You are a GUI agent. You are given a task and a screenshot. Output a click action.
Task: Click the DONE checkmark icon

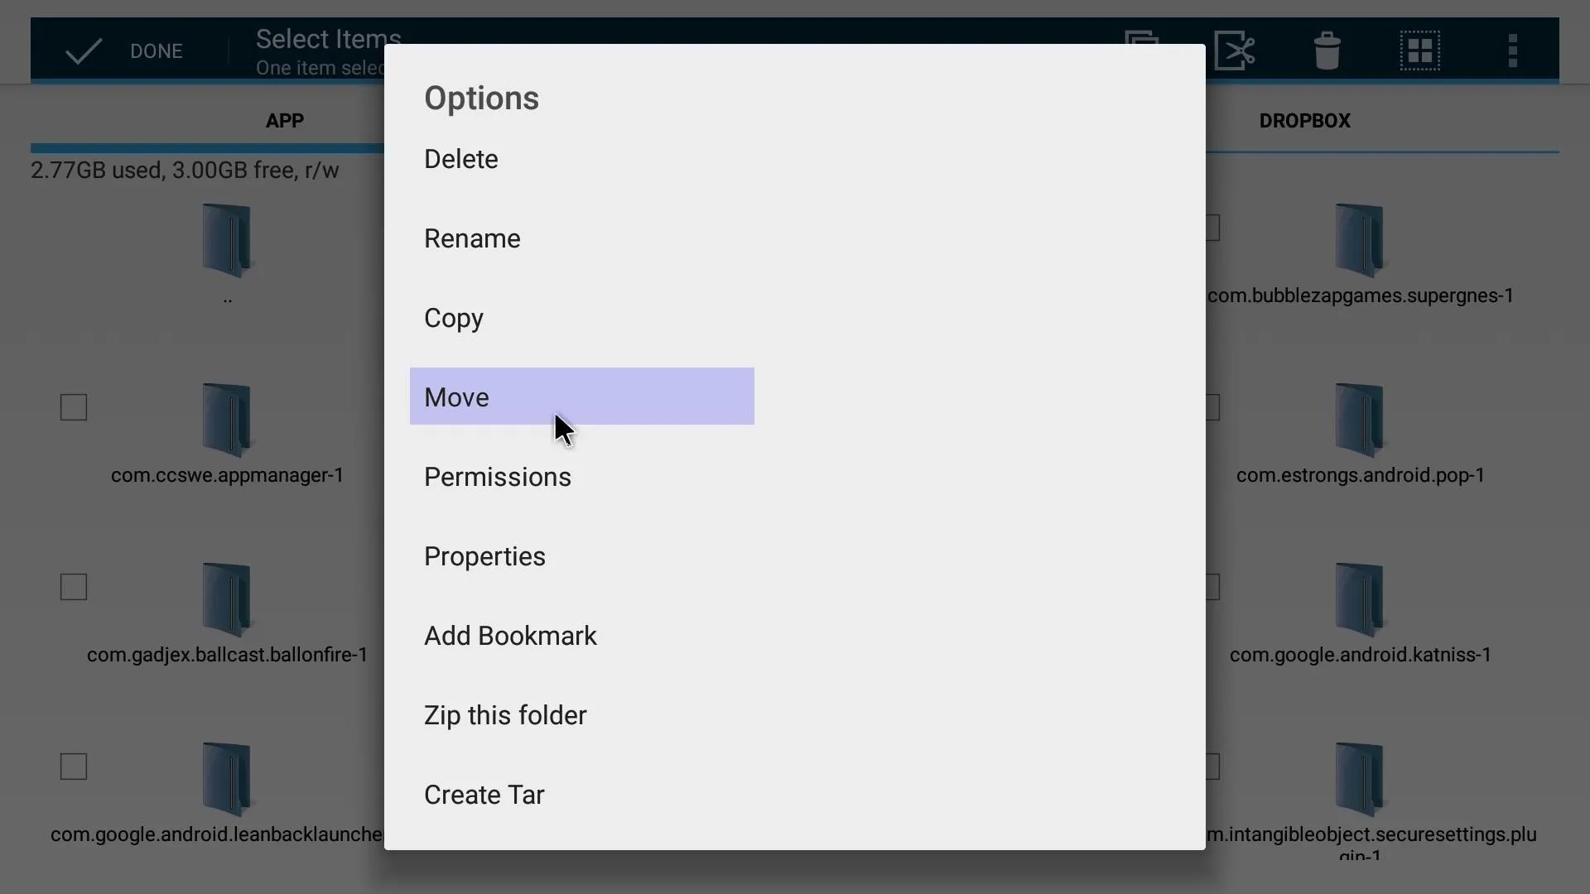pyautogui.click(x=84, y=51)
